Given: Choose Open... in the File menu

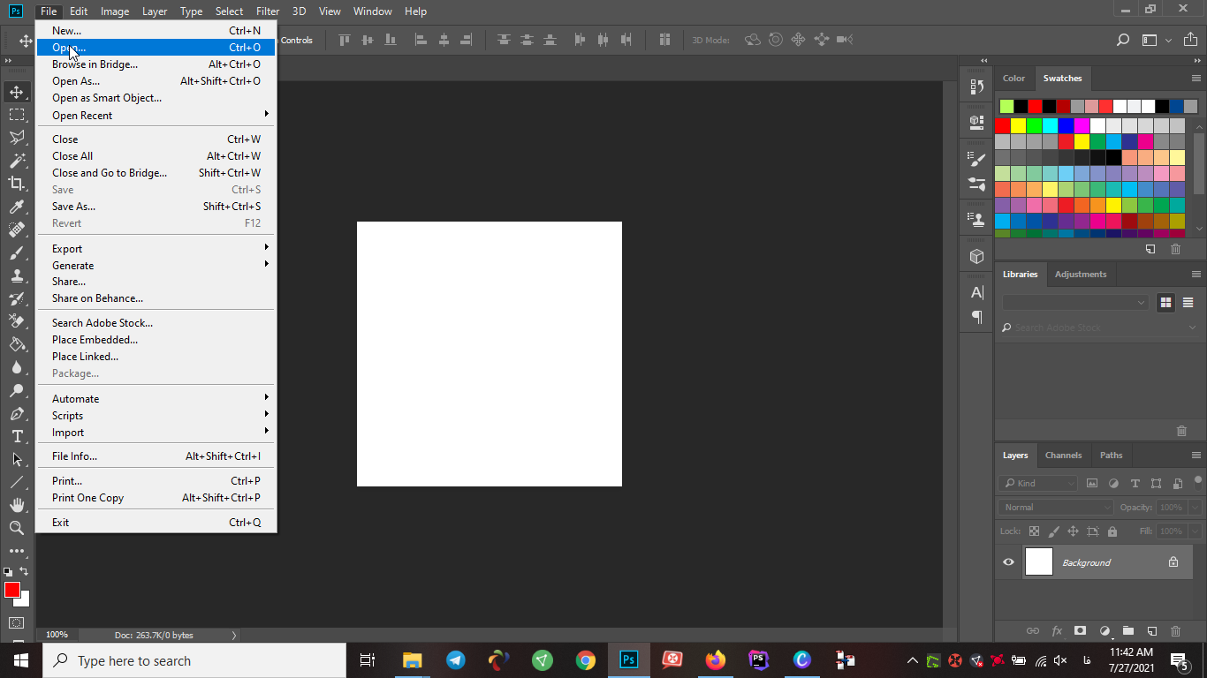Looking at the screenshot, I should (156, 47).
